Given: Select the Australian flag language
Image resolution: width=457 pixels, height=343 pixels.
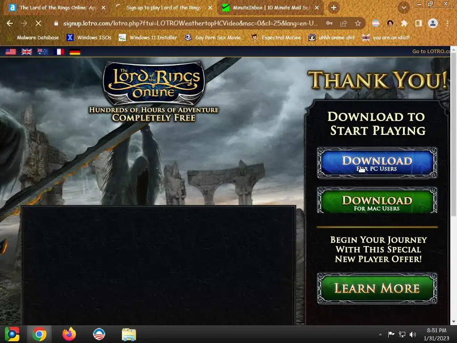Looking at the screenshot, I should tap(43, 52).
